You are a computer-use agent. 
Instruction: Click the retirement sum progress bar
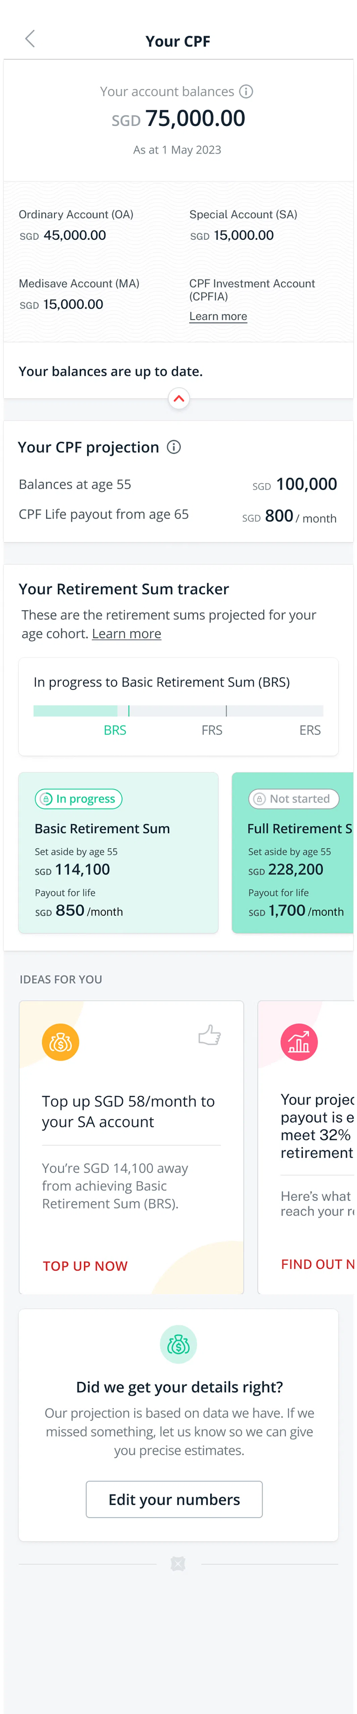pyautogui.click(x=178, y=711)
